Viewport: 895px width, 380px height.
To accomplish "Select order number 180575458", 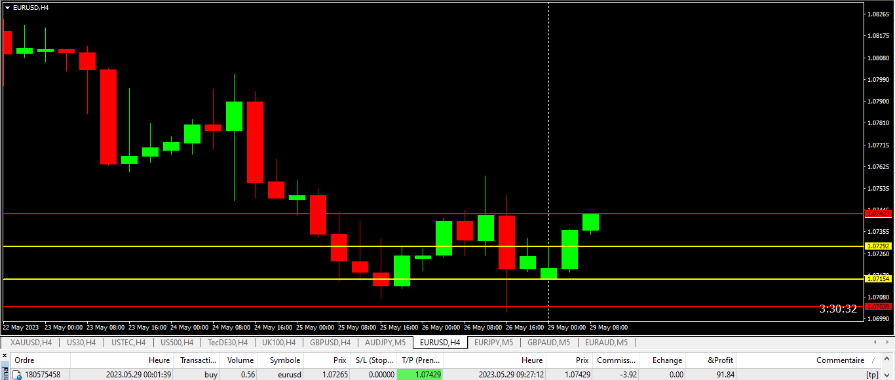I will tap(43, 375).
